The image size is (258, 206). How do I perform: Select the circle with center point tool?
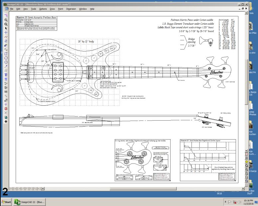(x=6, y=62)
